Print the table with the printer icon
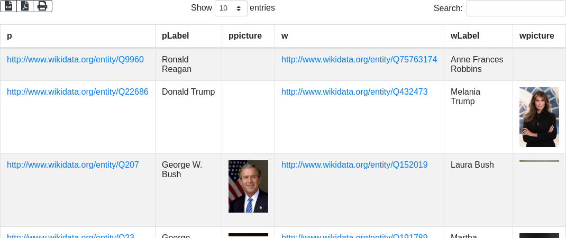Screen dimensions: 566x238 click(43, 6)
